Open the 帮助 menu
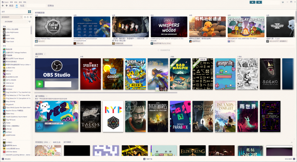 pyautogui.click(x=25, y=2)
